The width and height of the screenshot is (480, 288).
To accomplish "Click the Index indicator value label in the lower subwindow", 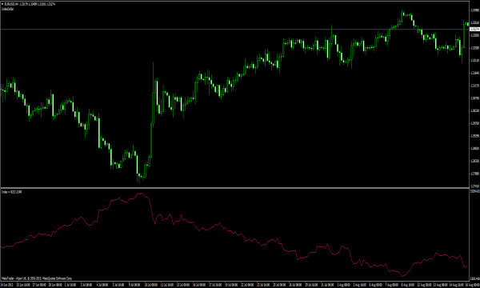I will (x=12, y=192).
